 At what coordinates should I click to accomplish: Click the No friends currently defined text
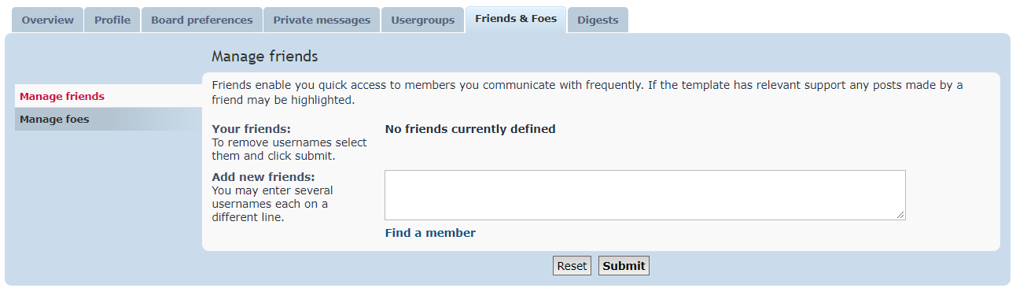470,129
